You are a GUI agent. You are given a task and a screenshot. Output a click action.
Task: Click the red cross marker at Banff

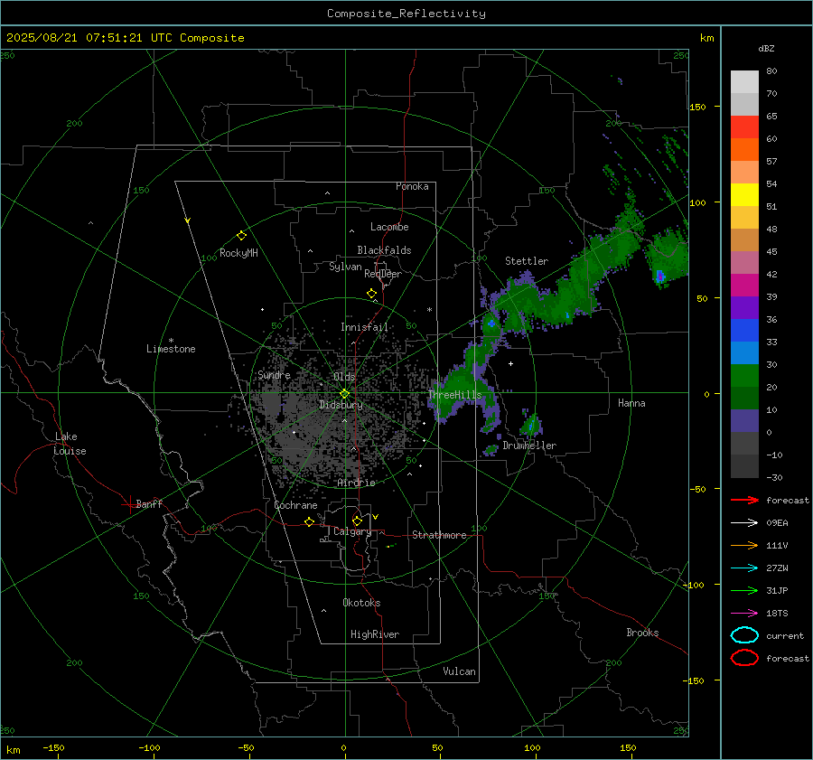pyautogui.click(x=129, y=504)
